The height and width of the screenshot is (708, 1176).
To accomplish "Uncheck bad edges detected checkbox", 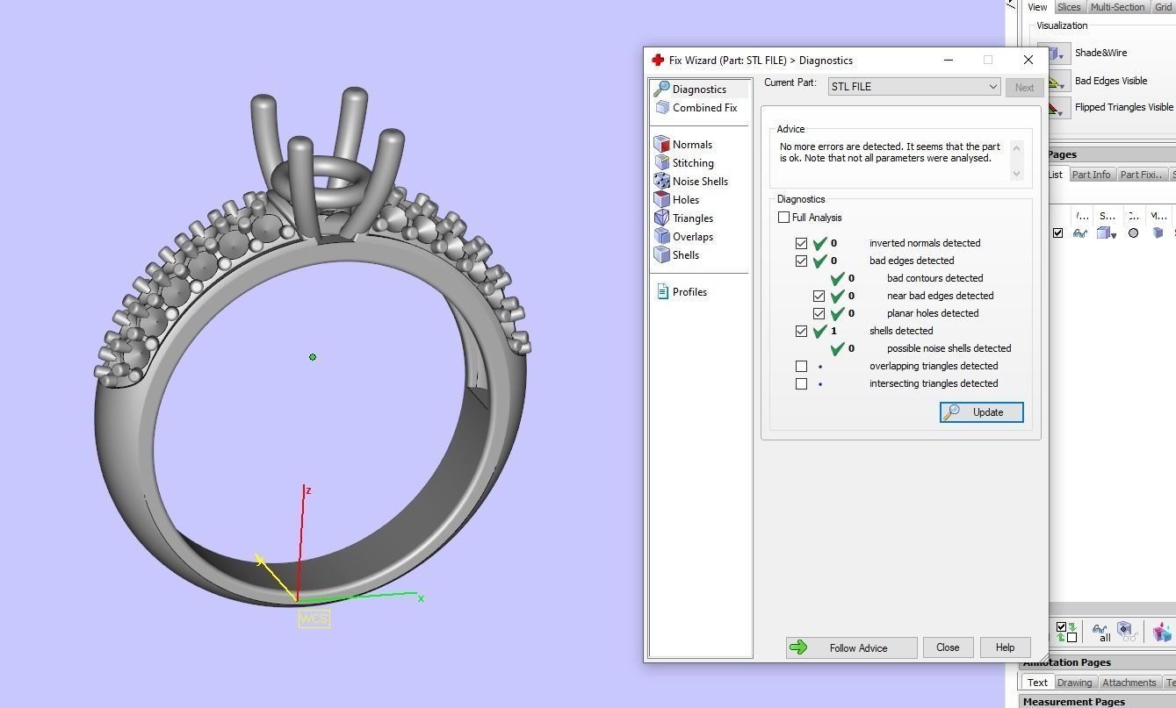I will point(801,261).
